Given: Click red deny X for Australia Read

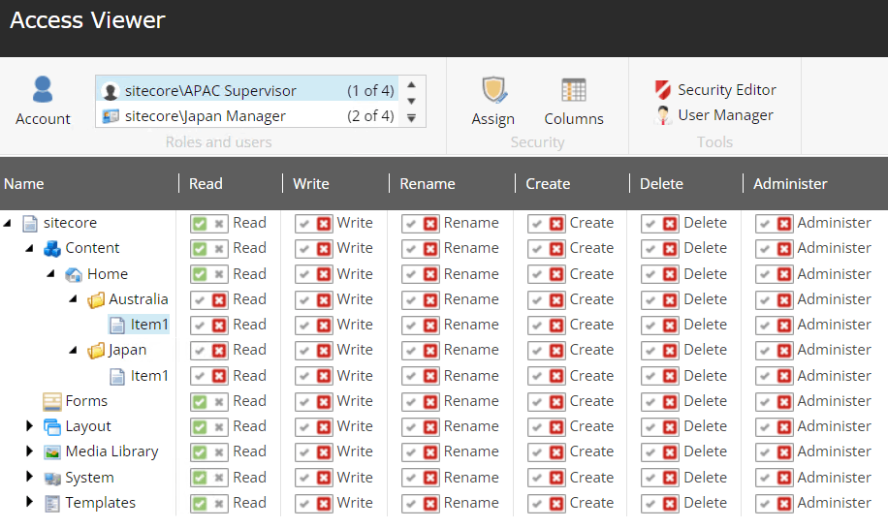Looking at the screenshot, I should [x=219, y=299].
